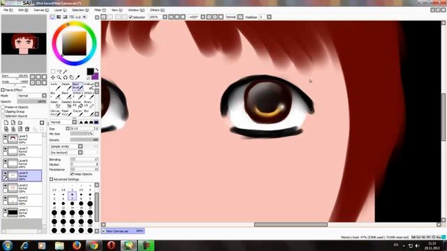Viewport: 447px width, 251px height.
Task: Choose the AirBrush tool
Action: [89, 86]
